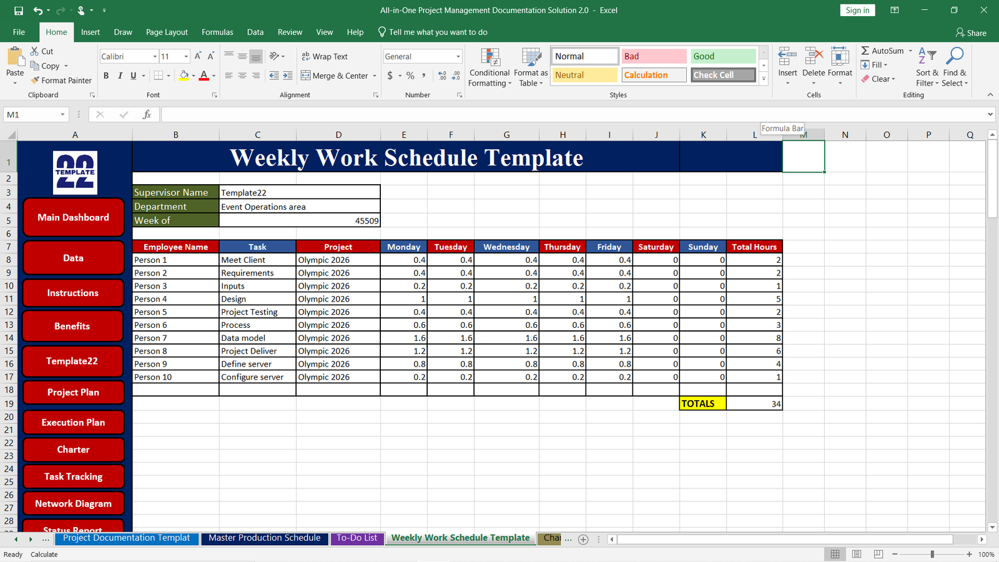The image size is (999, 562).
Task: Open the File menu
Action: 19,32
